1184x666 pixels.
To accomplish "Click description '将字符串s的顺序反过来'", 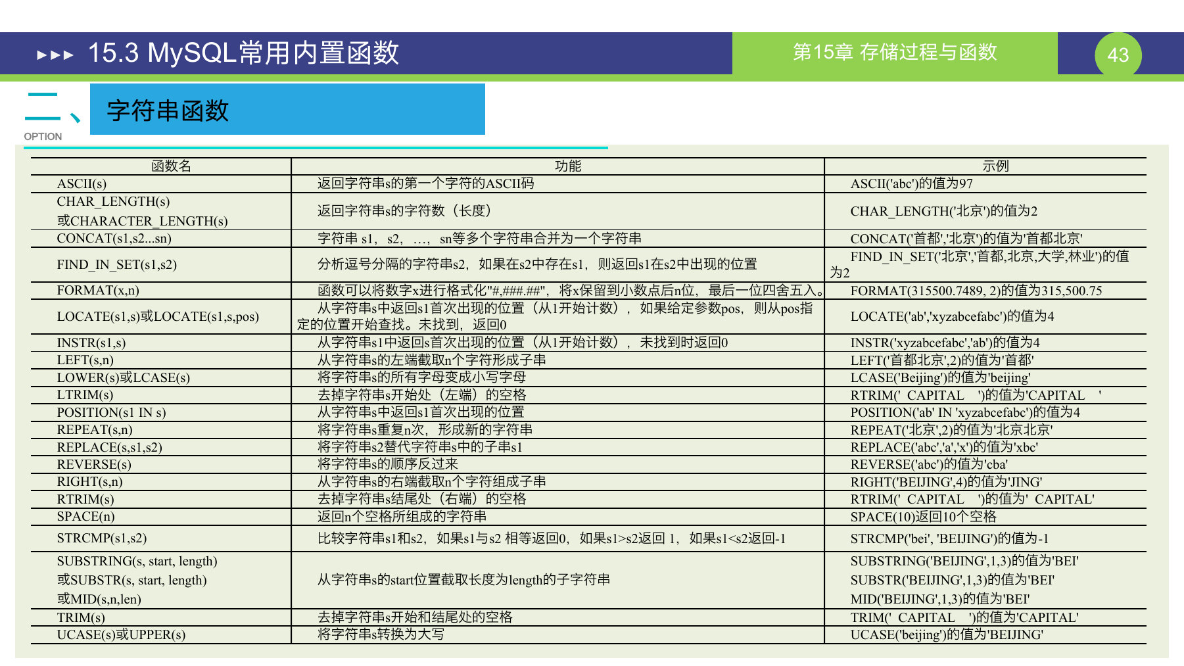I will coord(388,464).
